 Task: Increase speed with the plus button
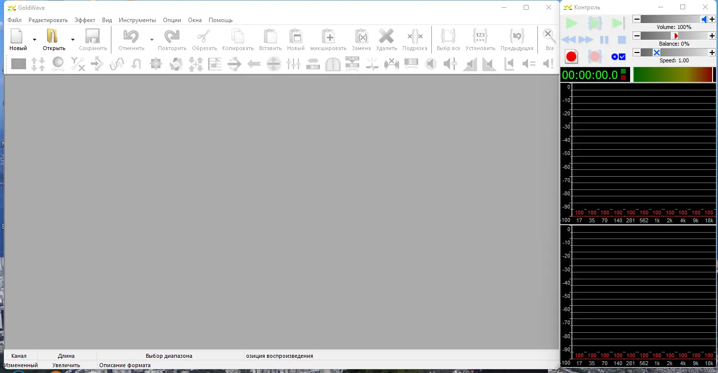coord(712,53)
